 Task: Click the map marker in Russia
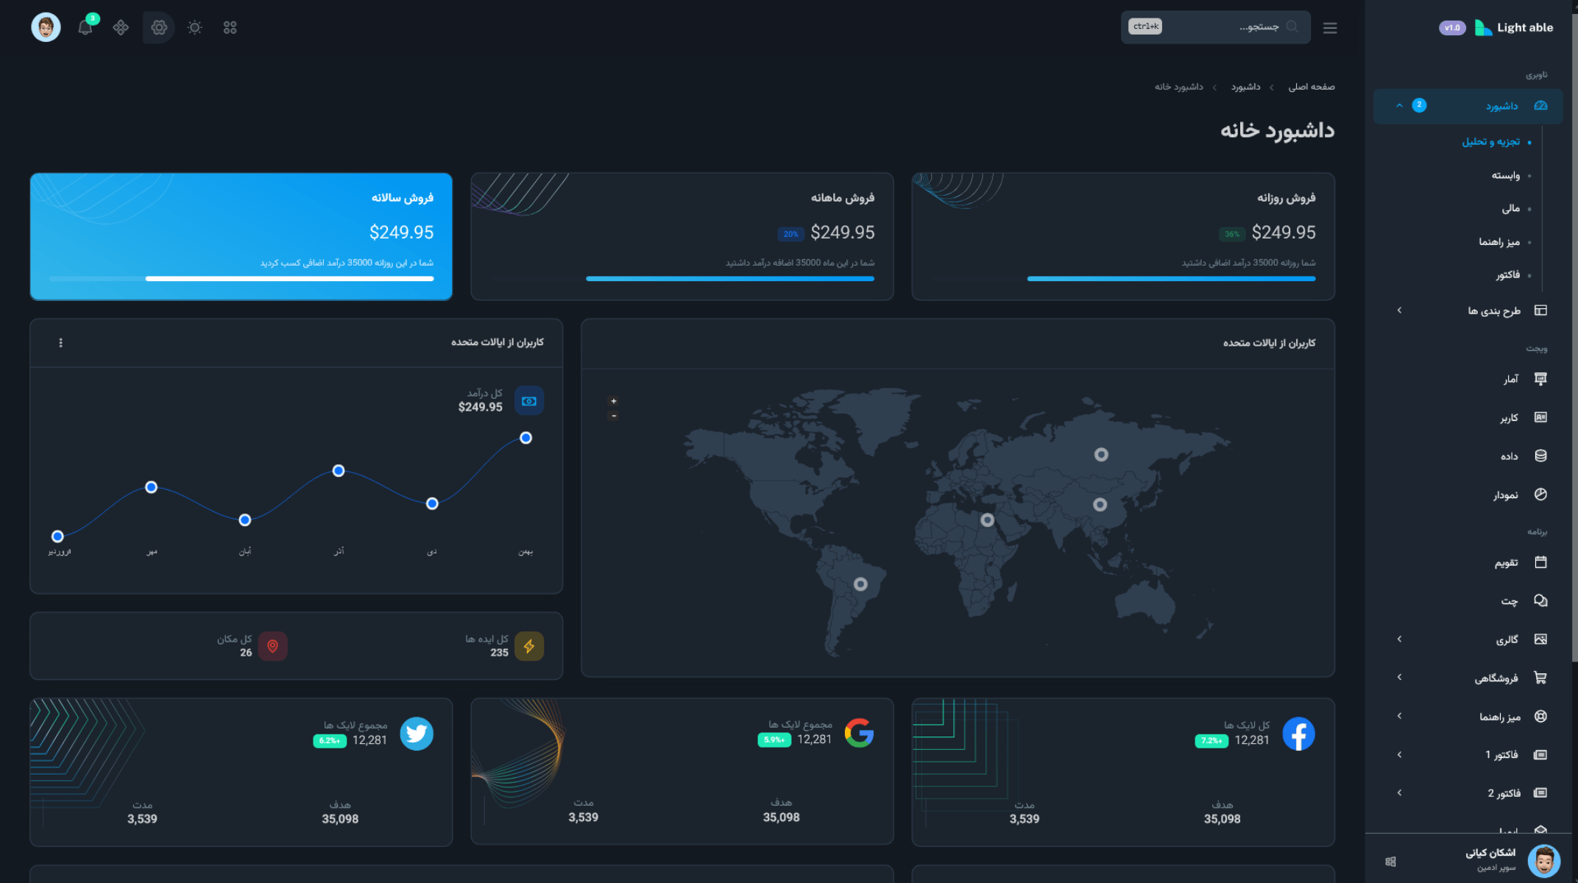click(x=1101, y=455)
